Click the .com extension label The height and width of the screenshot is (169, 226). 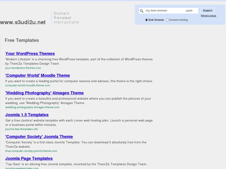(x=189, y=11)
